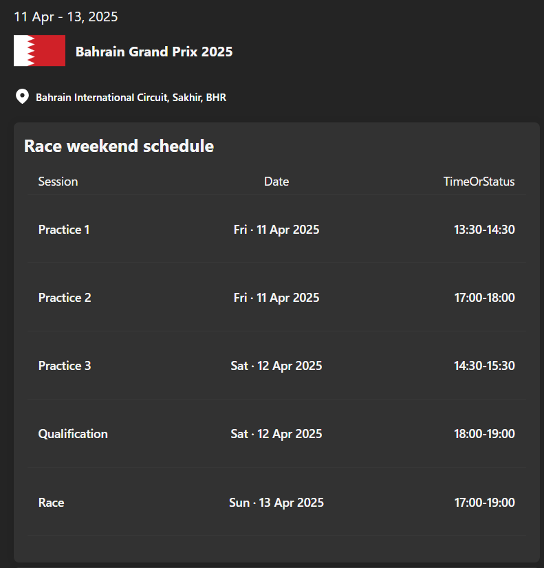Image resolution: width=544 pixels, height=568 pixels.
Task: Select the Practice 2 session
Action: [65, 298]
